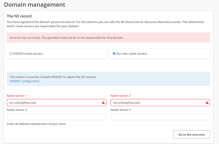Click 'Enter all defined nameservers of your zone.' hint

(x=36, y=124)
